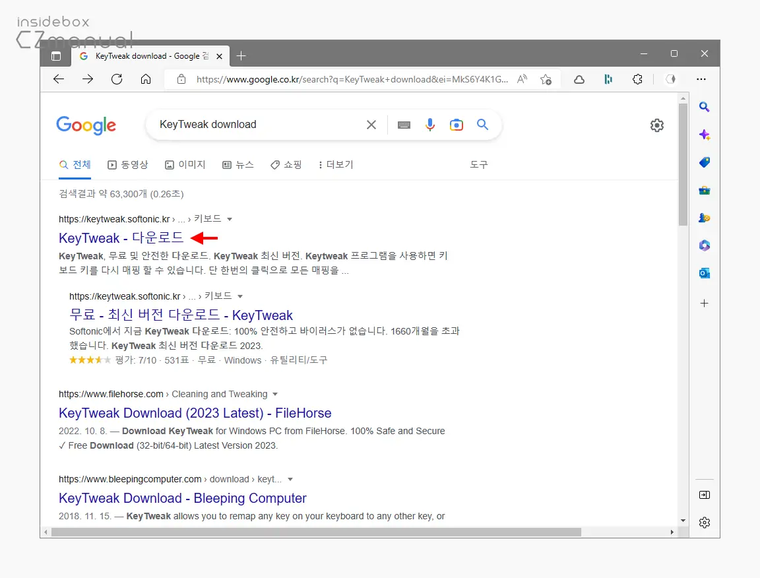Open the Games icon in the sidebar
This screenshot has width=760, height=578.
(705, 217)
